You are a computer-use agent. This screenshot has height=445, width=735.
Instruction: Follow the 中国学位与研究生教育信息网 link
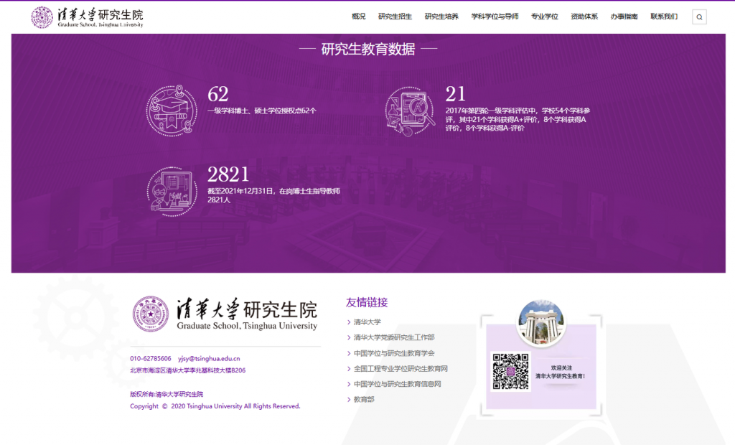pyautogui.click(x=397, y=384)
